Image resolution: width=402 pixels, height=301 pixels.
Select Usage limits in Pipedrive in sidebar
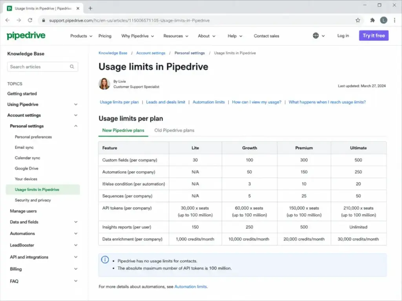pyautogui.click(x=43, y=190)
